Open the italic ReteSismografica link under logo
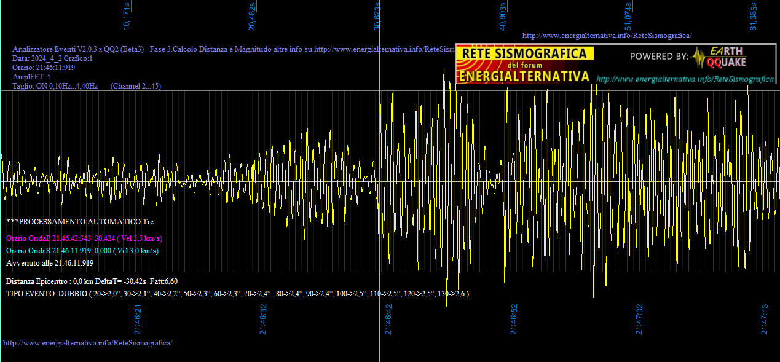Screen dimensions: 780x362 [685, 79]
